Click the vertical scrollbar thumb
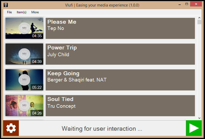The image size is (205, 139). click(x=199, y=22)
